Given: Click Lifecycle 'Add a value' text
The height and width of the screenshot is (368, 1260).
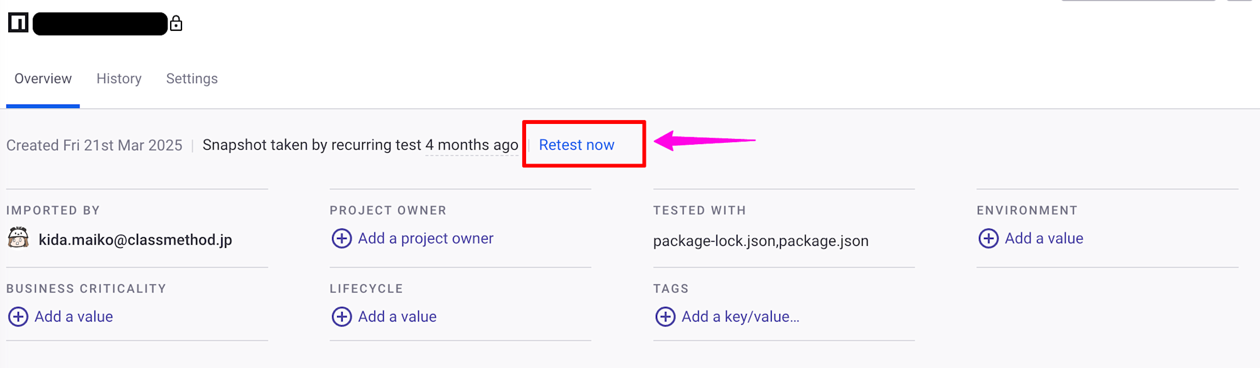Looking at the screenshot, I should tap(397, 316).
